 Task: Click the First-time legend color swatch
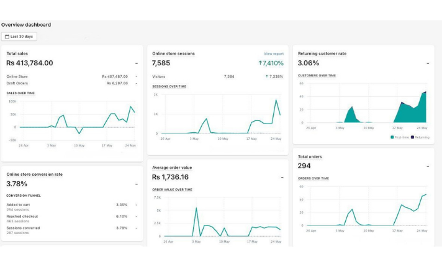click(x=392, y=137)
